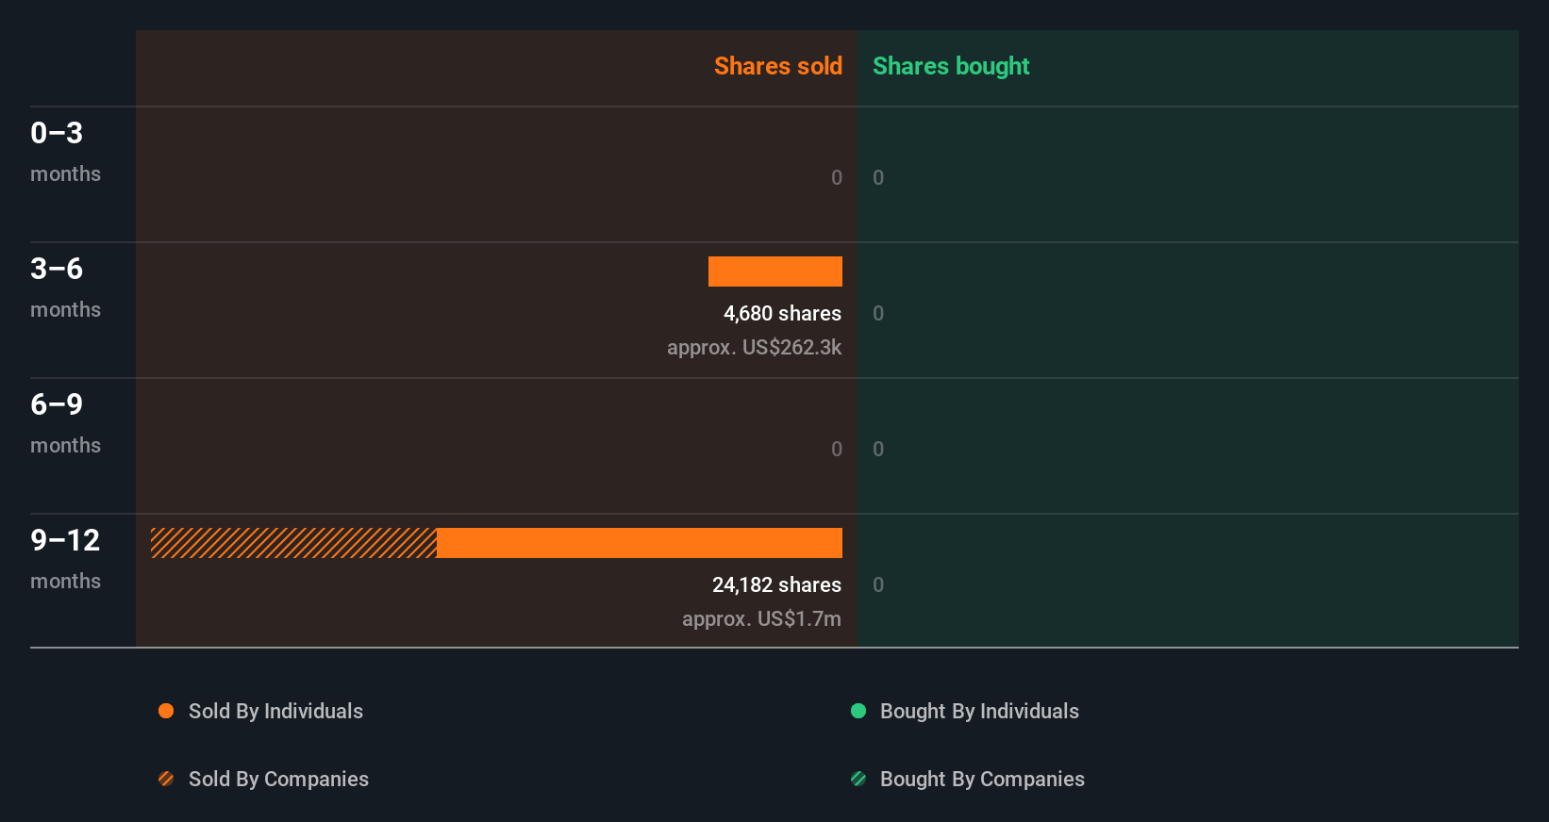Click the approx. US$1.7m value

pos(761,619)
